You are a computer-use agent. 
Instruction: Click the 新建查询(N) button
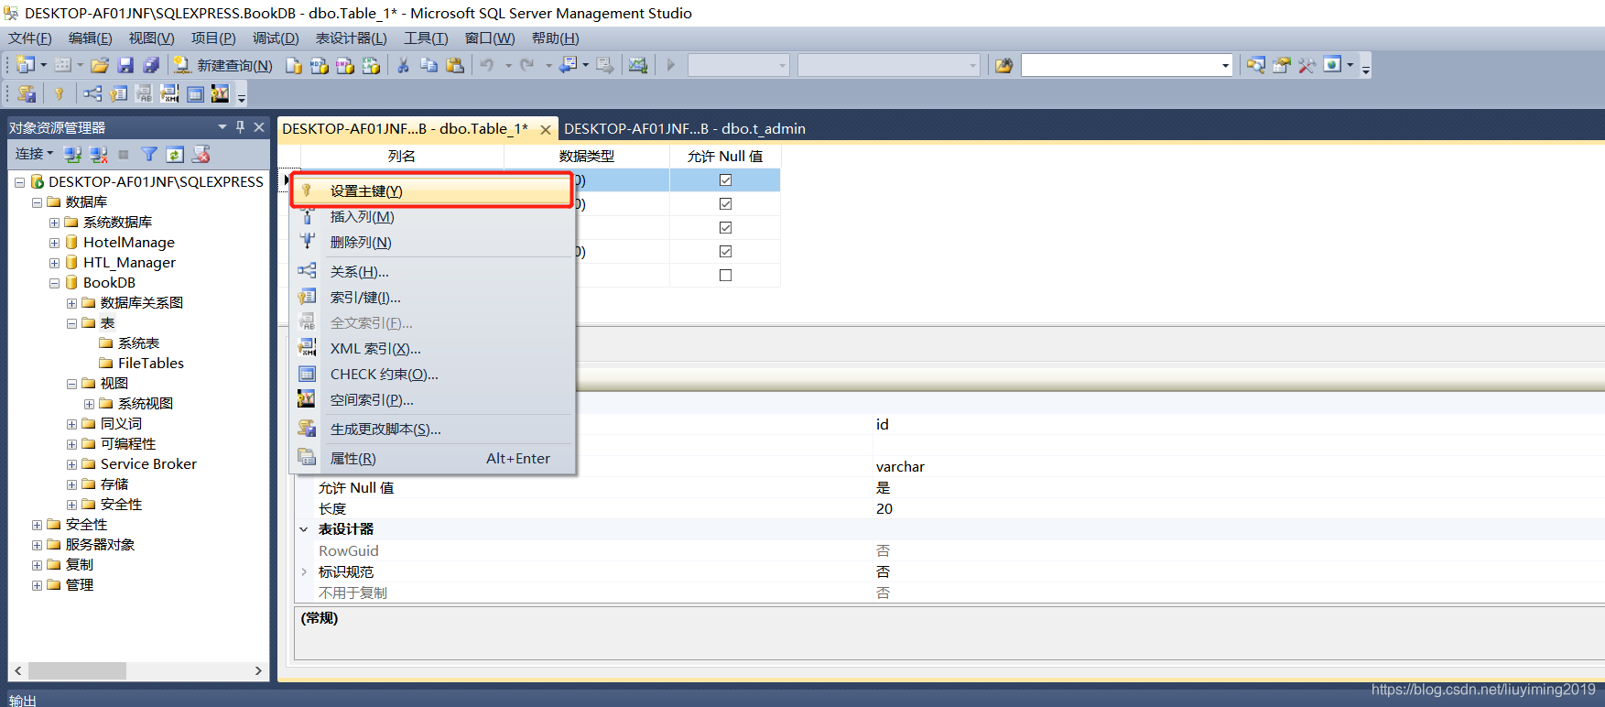point(224,65)
